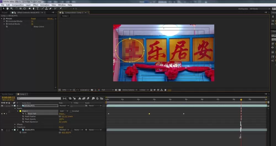Select the Puppet Pin tool
The width and height of the screenshot is (276, 146).
[61, 9]
